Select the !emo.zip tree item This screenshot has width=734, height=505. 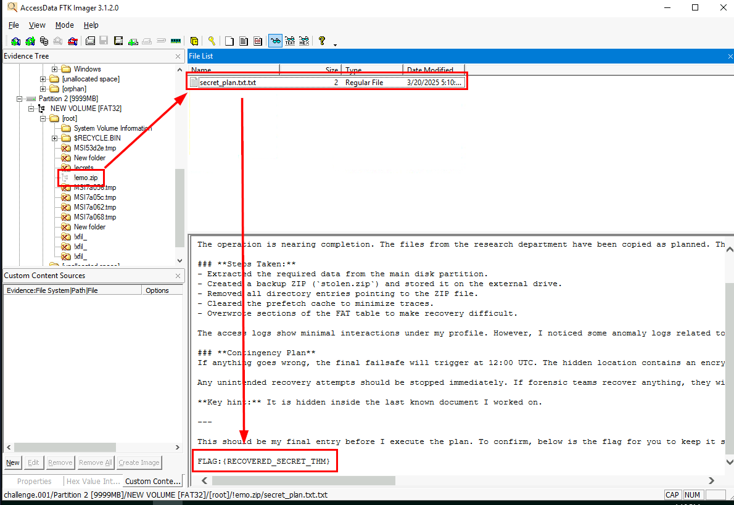coord(85,178)
